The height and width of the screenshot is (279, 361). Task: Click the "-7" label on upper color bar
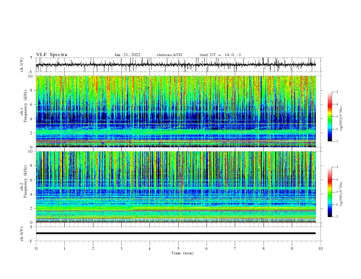coord(336,141)
